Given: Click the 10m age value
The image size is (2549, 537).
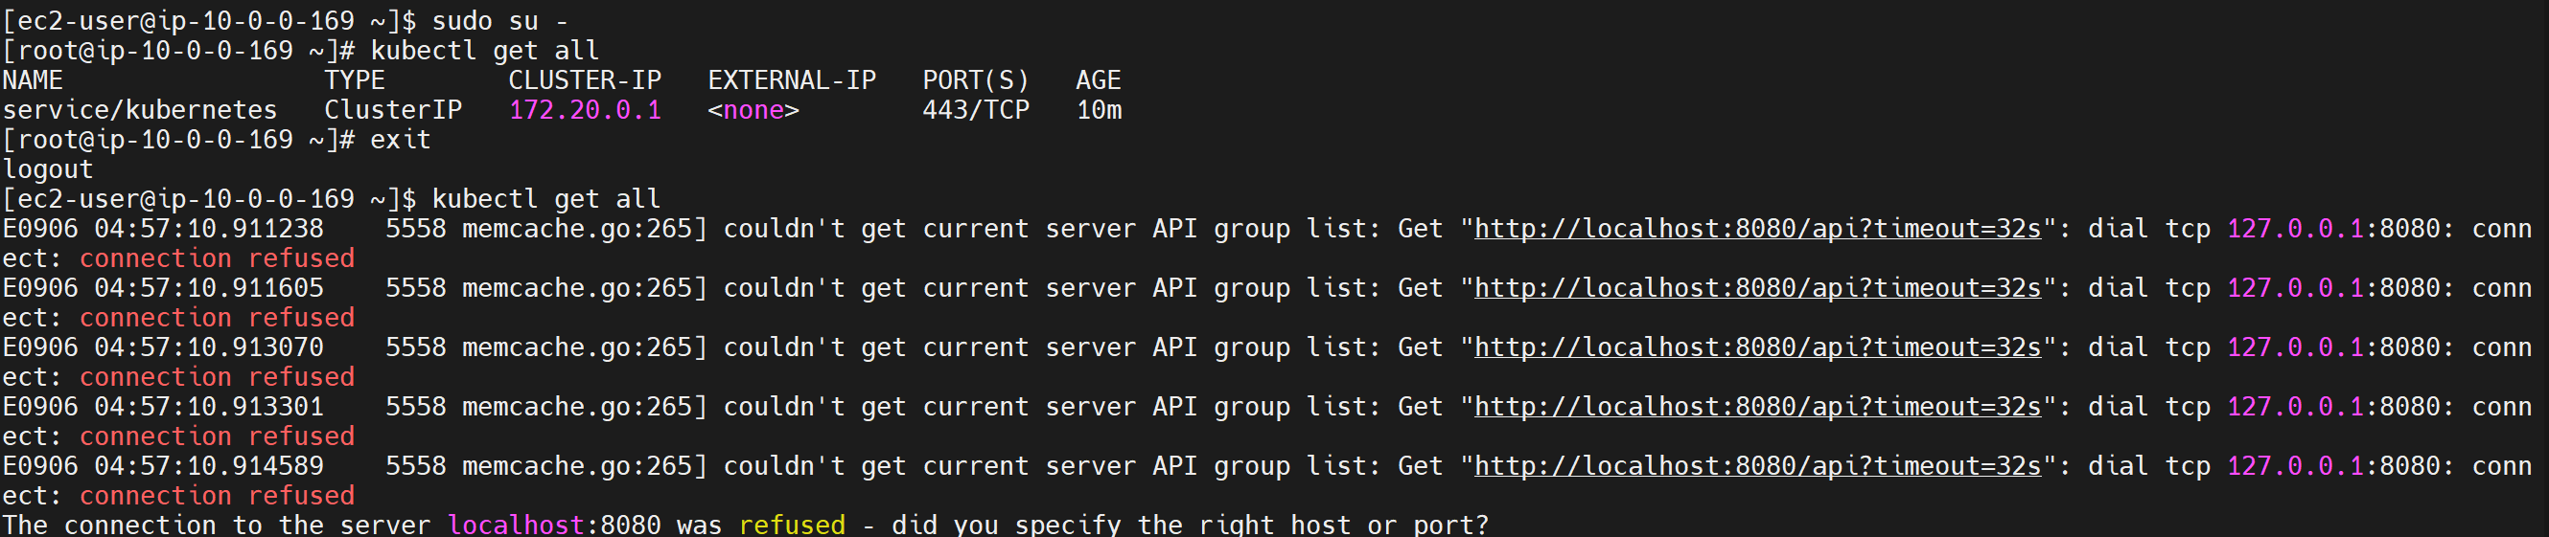Looking at the screenshot, I should [x=1099, y=110].
